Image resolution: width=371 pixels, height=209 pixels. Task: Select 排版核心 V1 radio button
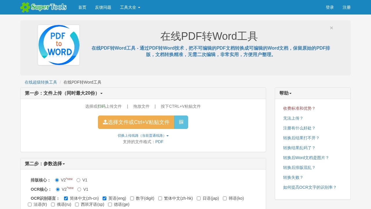(78, 180)
